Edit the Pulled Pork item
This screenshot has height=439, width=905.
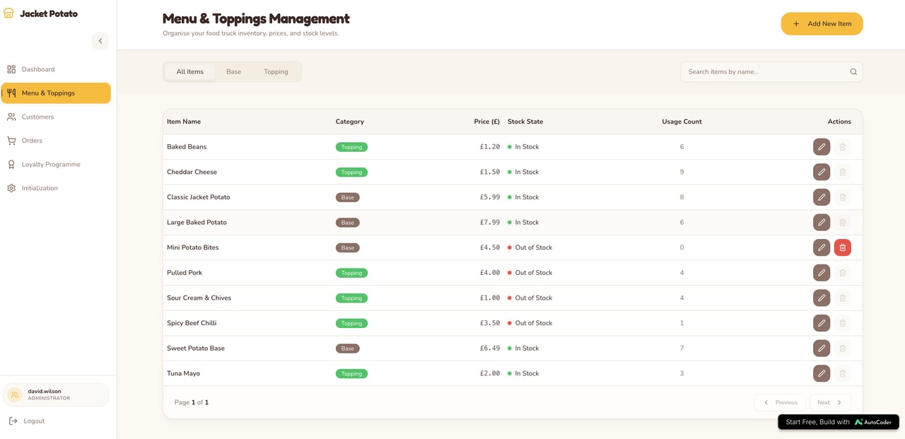coord(821,273)
